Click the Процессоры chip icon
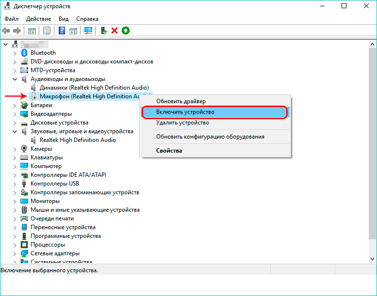This screenshot has width=377, height=296. tap(24, 245)
